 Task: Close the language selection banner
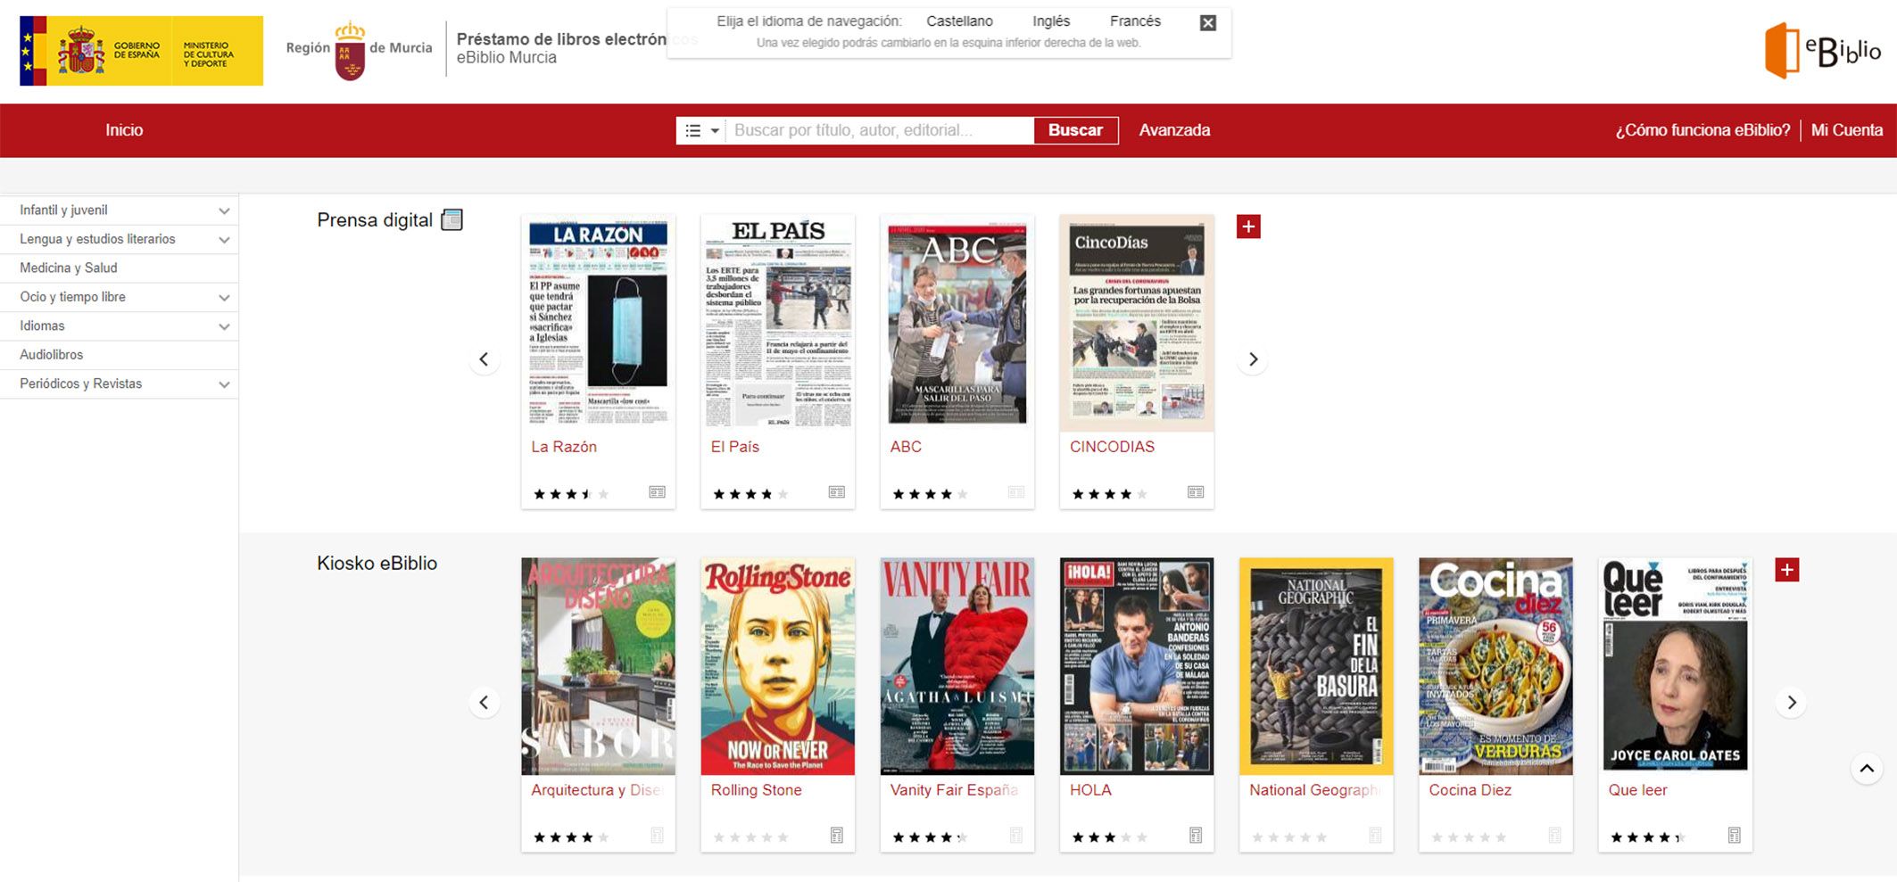[1207, 23]
